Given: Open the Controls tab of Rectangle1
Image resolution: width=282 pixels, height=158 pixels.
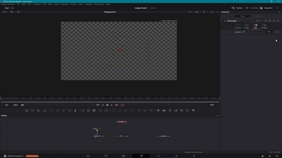Looking at the screenshot, I should [237, 26].
